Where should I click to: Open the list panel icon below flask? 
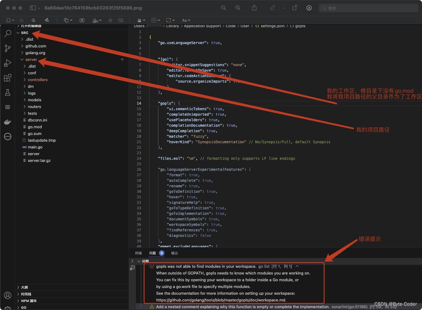pyautogui.click(x=8, y=107)
